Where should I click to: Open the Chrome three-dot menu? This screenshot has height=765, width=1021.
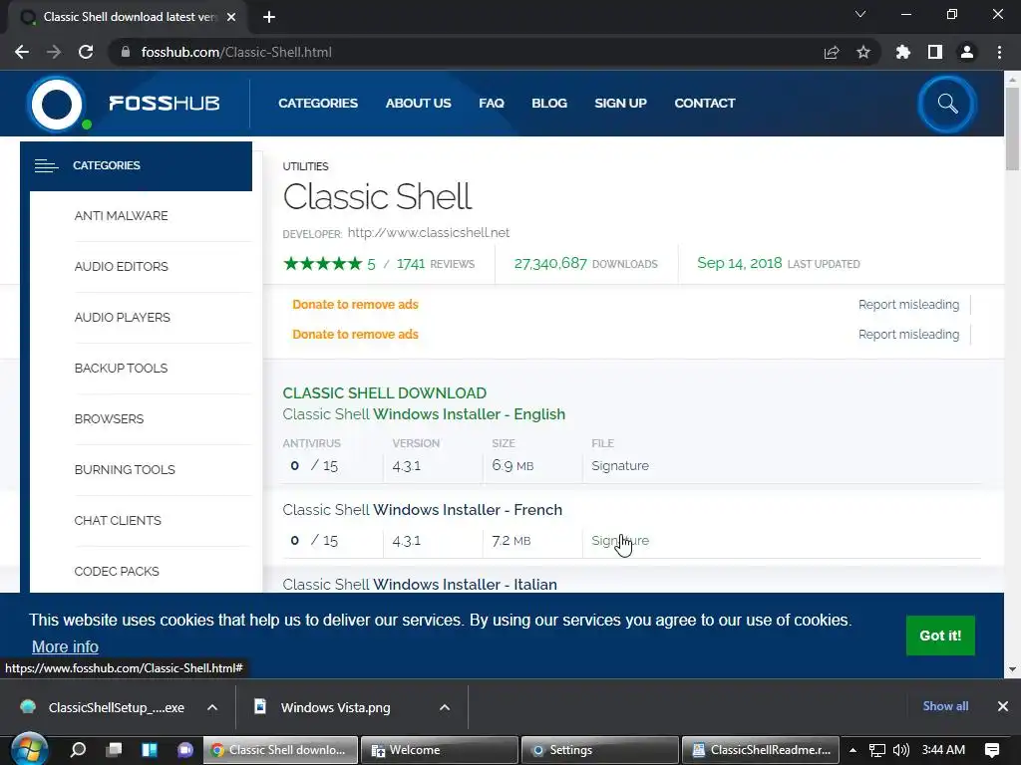999,52
